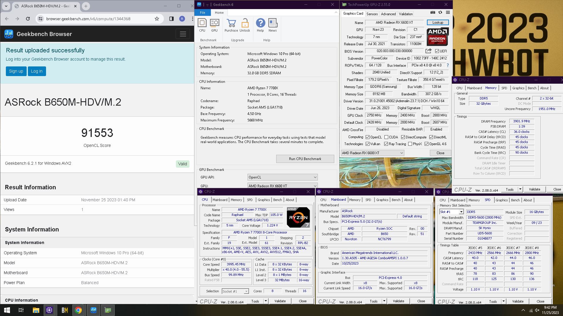Screen dimensions: 563x316
Task: Toggle the UEFI checkbox in GPU-Z
Action: pos(437,51)
